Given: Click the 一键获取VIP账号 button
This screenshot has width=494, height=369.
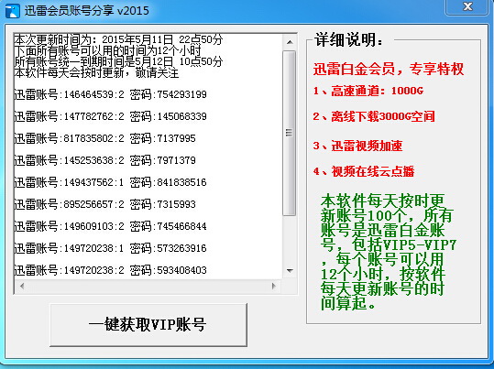Looking at the screenshot, I should click(148, 325).
